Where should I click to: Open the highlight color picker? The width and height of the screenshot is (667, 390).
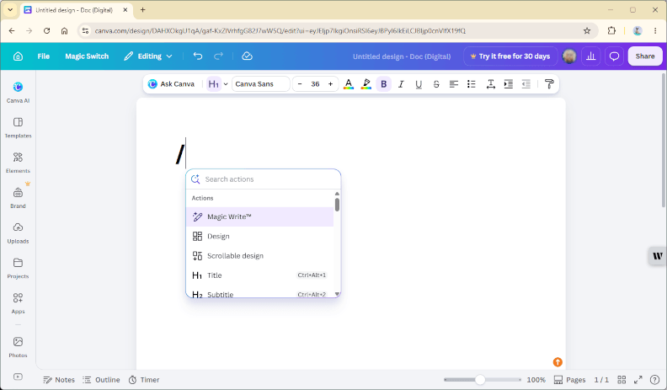point(366,83)
